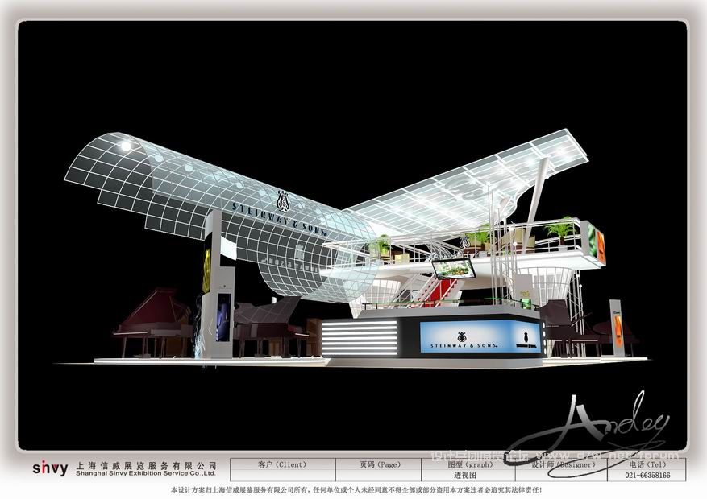Click the "透视图" graph type value

point(465,475)
